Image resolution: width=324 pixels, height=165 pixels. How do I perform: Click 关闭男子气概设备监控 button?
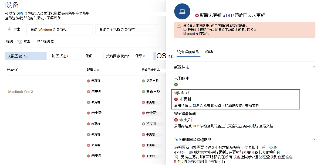point(127,29)
